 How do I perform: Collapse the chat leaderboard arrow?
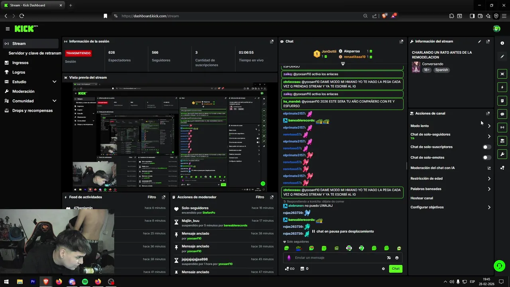coord(343,64)
